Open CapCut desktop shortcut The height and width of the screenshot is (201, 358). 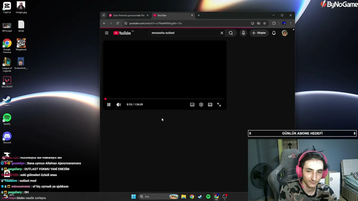7,8
